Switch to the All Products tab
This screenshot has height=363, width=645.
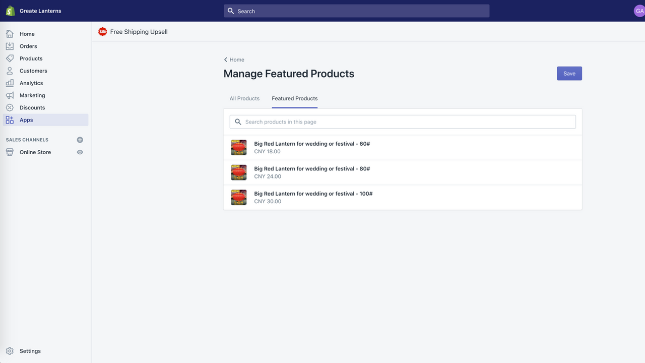(x=244, y=98)
